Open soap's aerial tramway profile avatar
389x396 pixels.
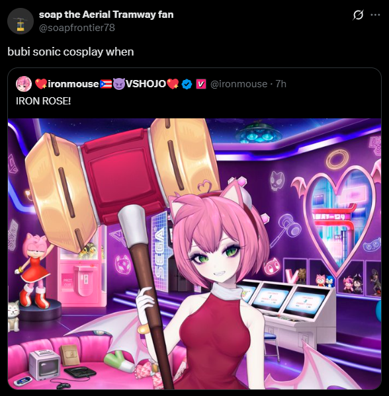coord(21,21)
